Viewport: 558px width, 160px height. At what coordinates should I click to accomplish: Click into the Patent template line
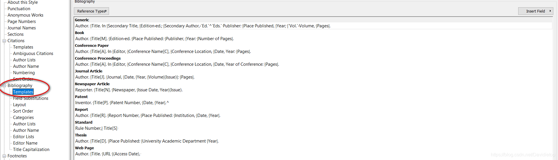(x=122, y=103)
